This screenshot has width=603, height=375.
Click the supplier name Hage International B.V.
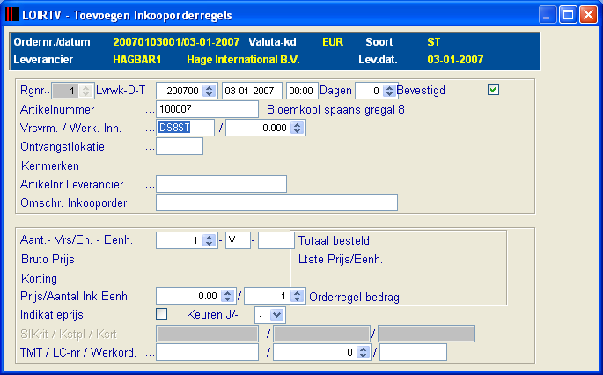click(x=243, y=60)
